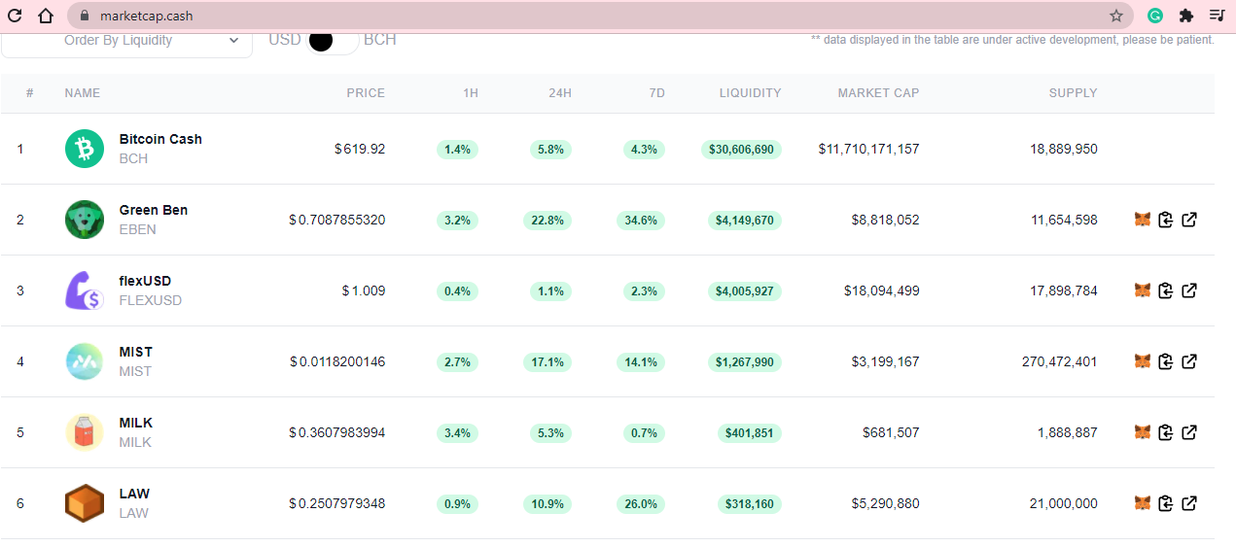Click the Bitcoin Cash logo icon

point(85,149)
